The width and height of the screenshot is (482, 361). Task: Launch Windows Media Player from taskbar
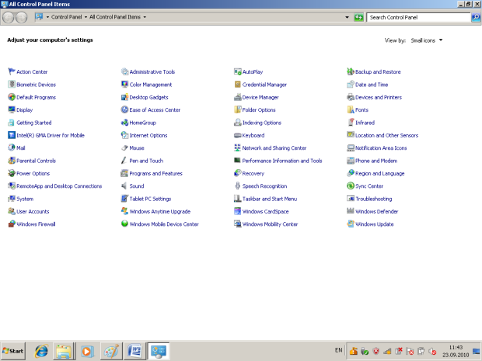[88, 351]
